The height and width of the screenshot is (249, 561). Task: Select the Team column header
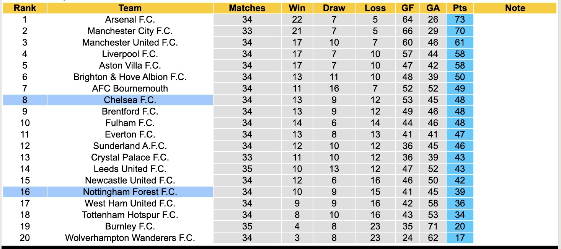(130, 8)
